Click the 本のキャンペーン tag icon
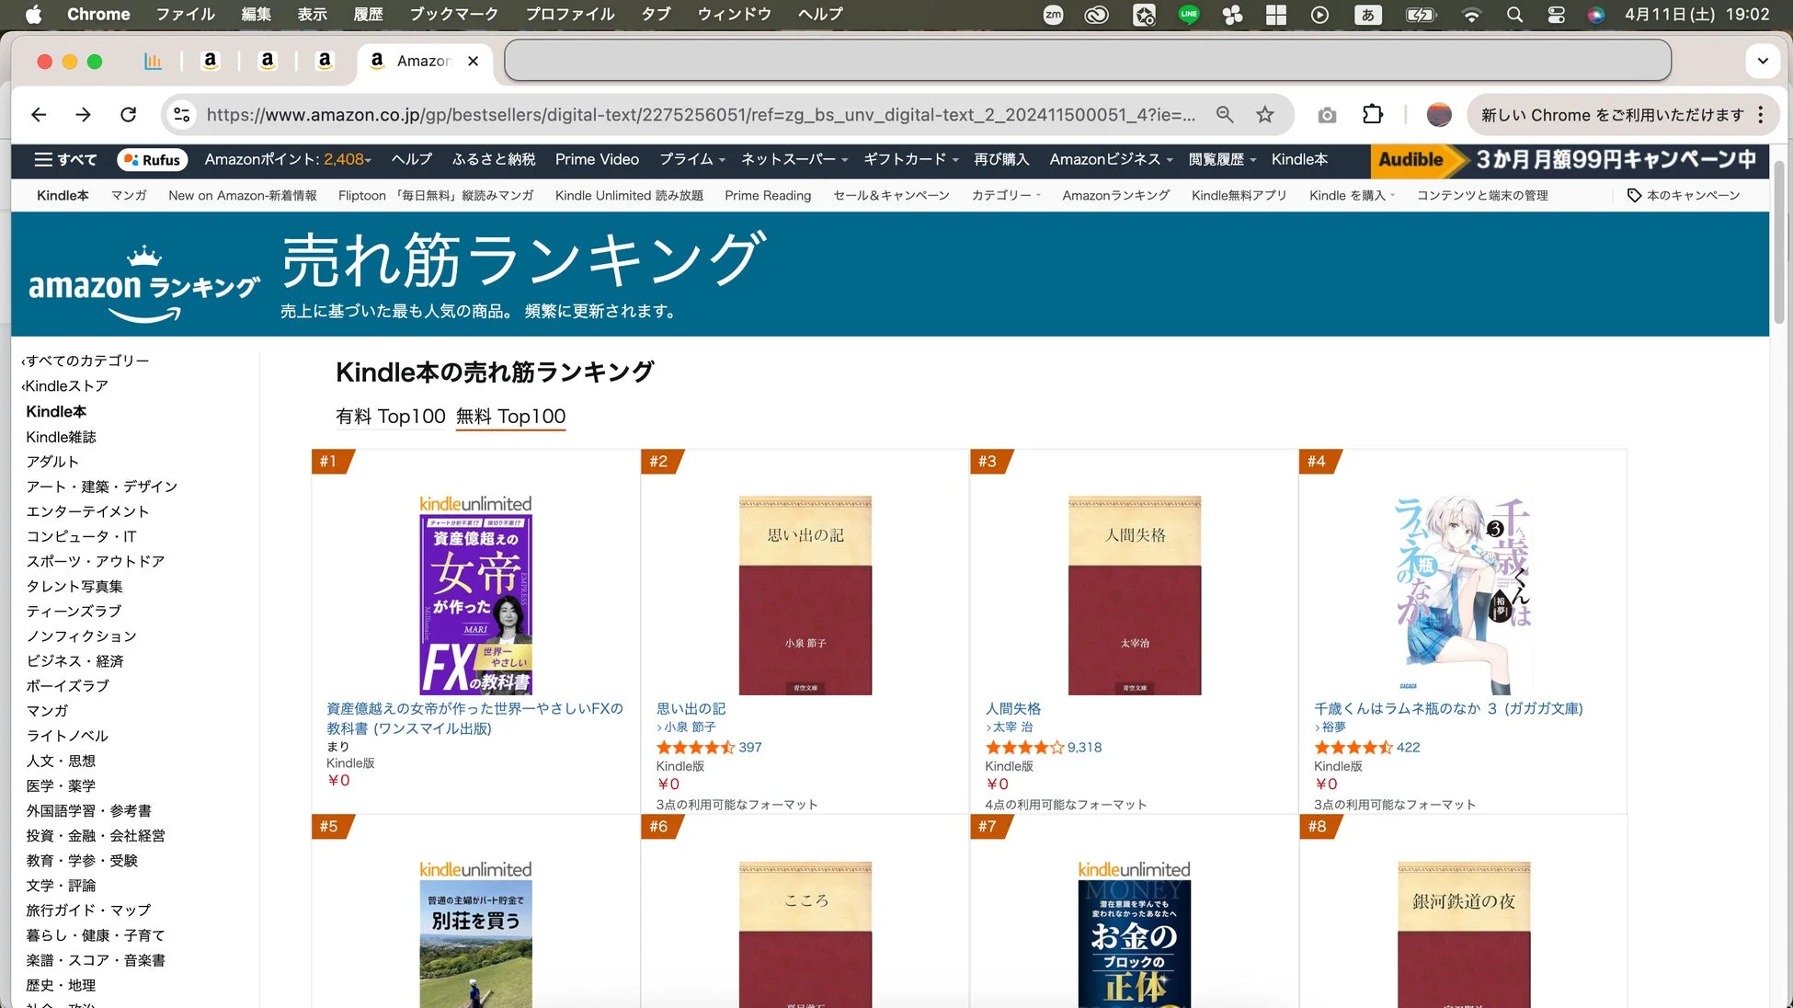Screen dimensions: 1793x1008 pyautogui.click(x=1634, y=196)
